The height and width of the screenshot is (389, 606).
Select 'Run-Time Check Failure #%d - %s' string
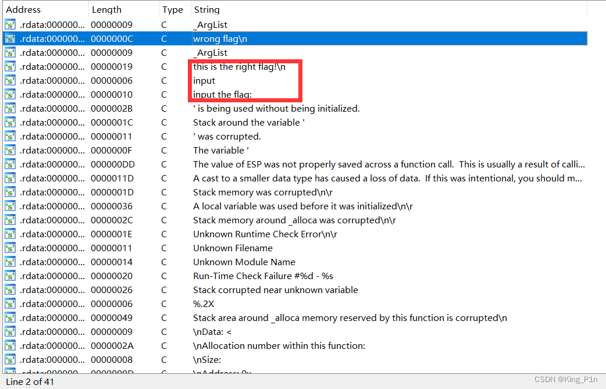pos(263,276)
